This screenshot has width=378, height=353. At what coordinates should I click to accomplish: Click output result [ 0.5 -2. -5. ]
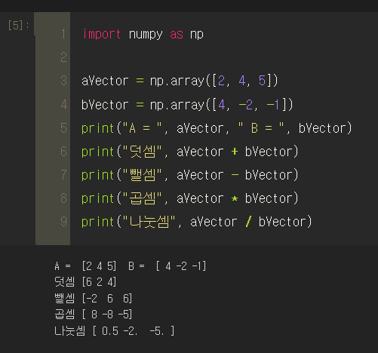tap(134, 331)
